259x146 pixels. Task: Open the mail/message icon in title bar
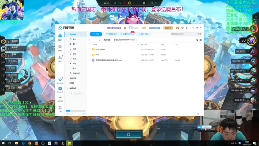point(182,28)
